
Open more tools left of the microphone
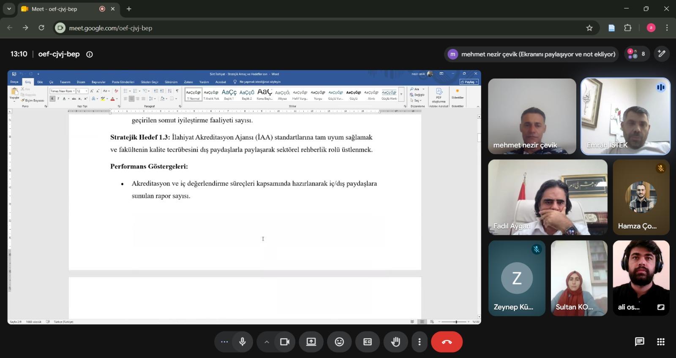[x=224, y=342]
